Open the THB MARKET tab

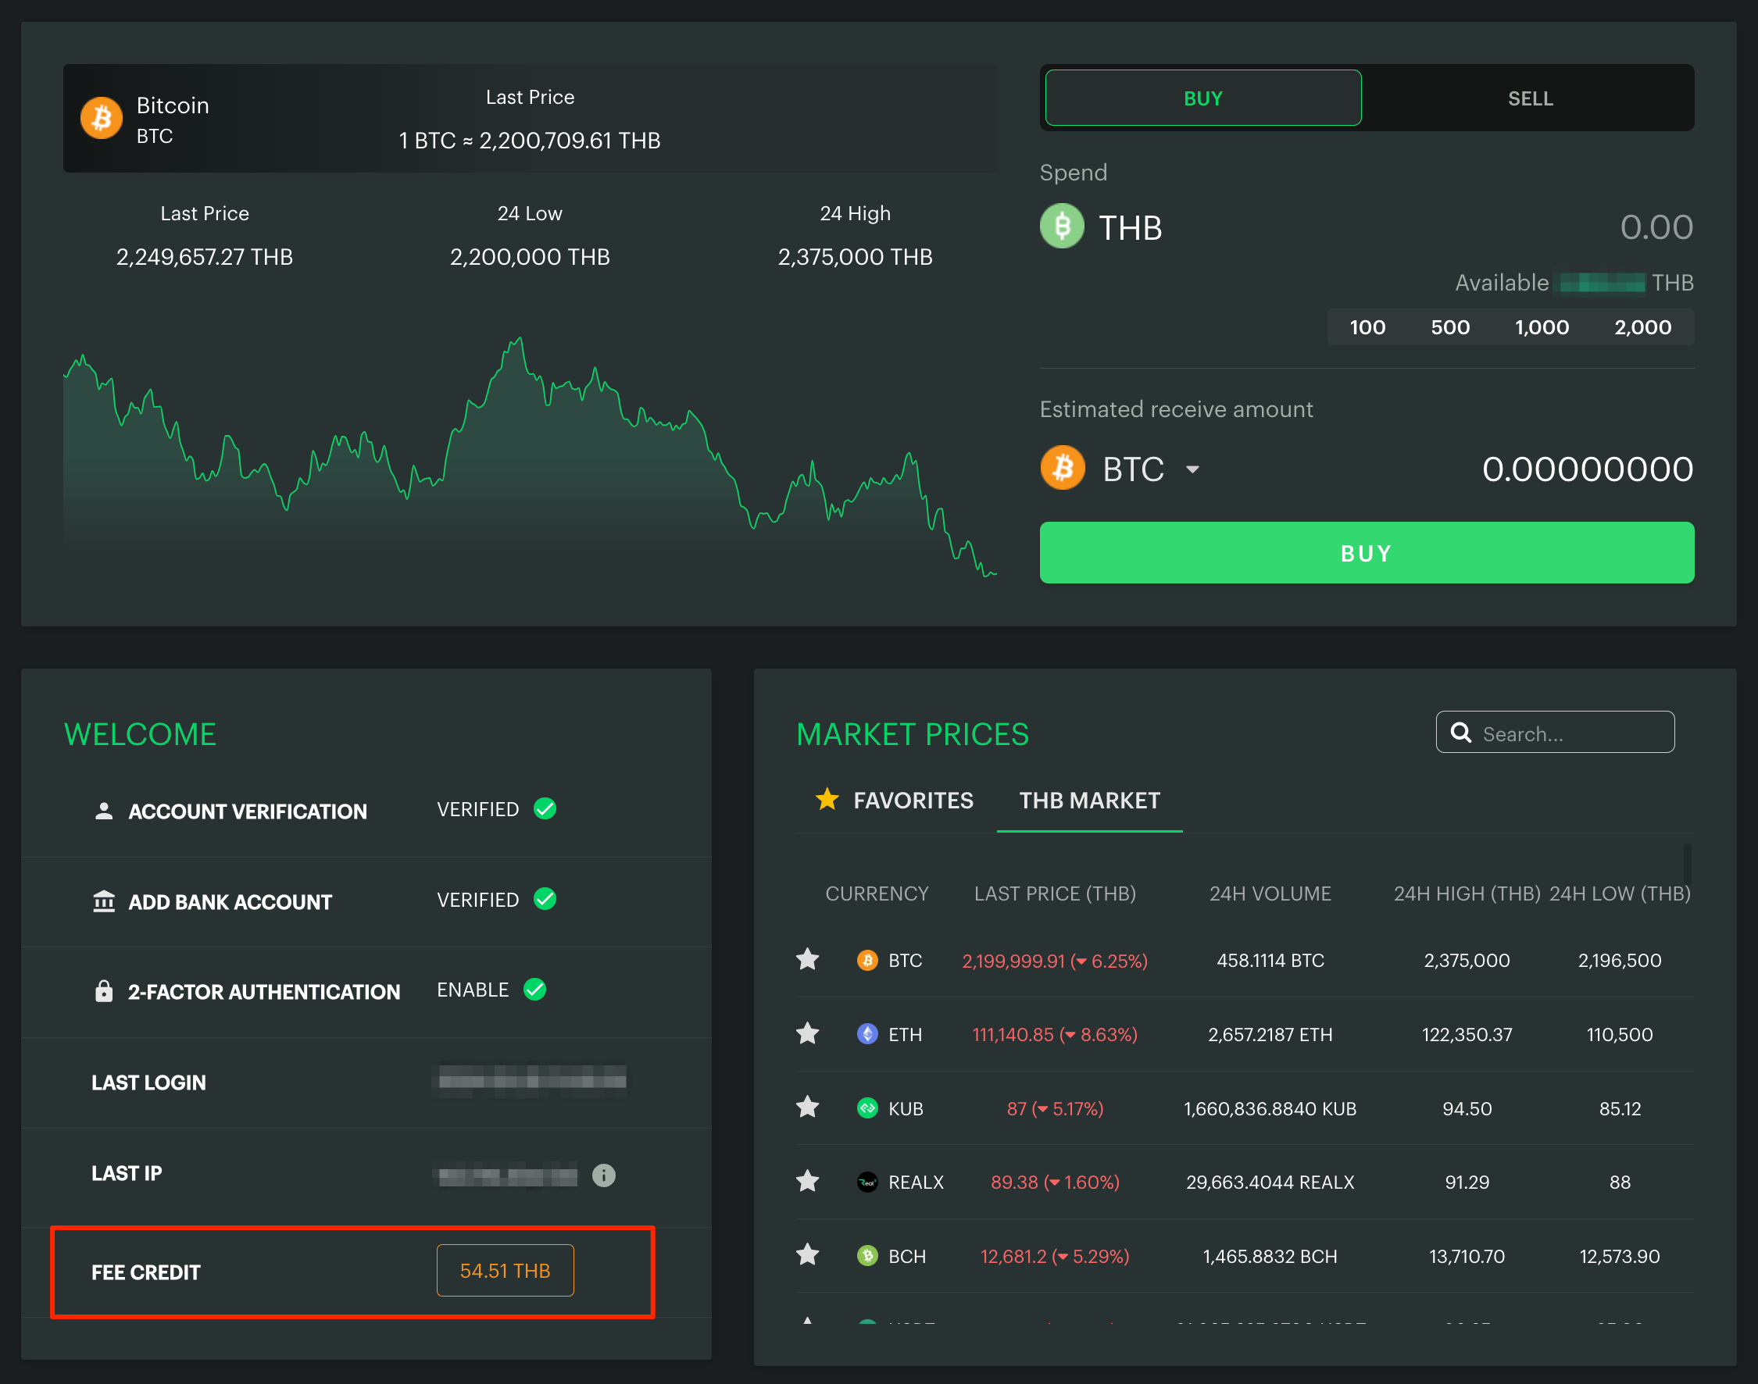click(x=1088, y=801)
